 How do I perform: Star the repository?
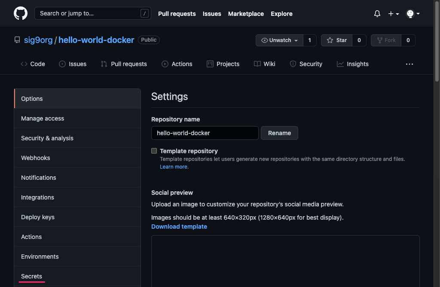336,40
